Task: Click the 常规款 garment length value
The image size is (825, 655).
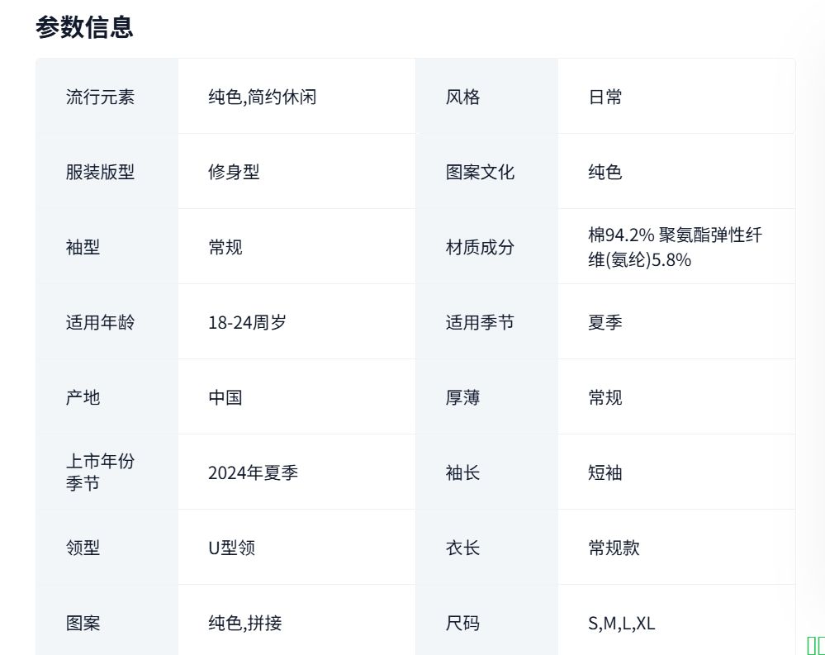Action: coord(614,548)
